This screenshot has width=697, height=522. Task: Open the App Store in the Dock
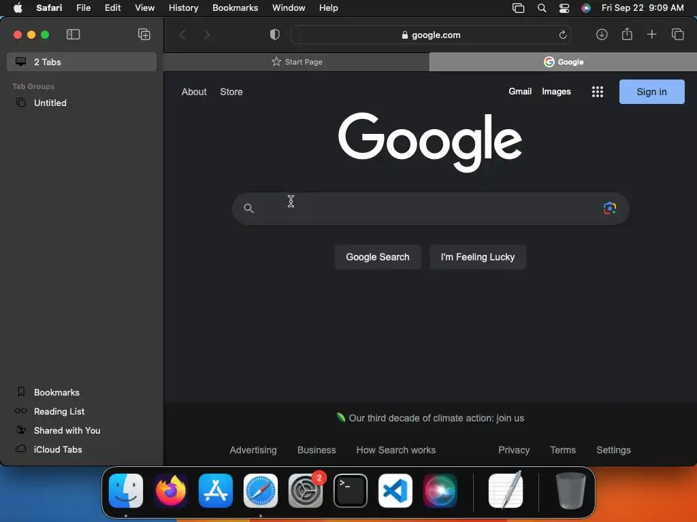[216, 491]
